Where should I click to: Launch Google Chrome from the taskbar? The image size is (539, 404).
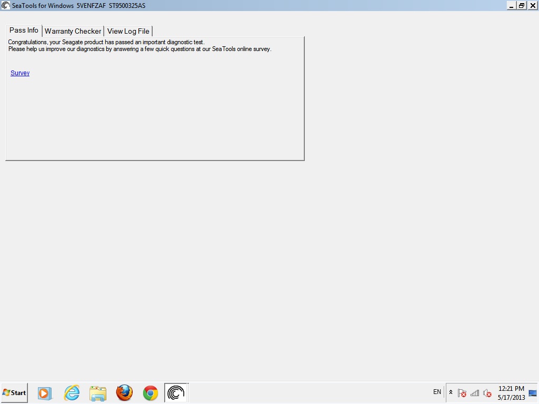(150, 393)
